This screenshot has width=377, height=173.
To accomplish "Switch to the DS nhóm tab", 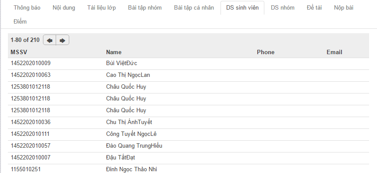I will coord(282,8).
